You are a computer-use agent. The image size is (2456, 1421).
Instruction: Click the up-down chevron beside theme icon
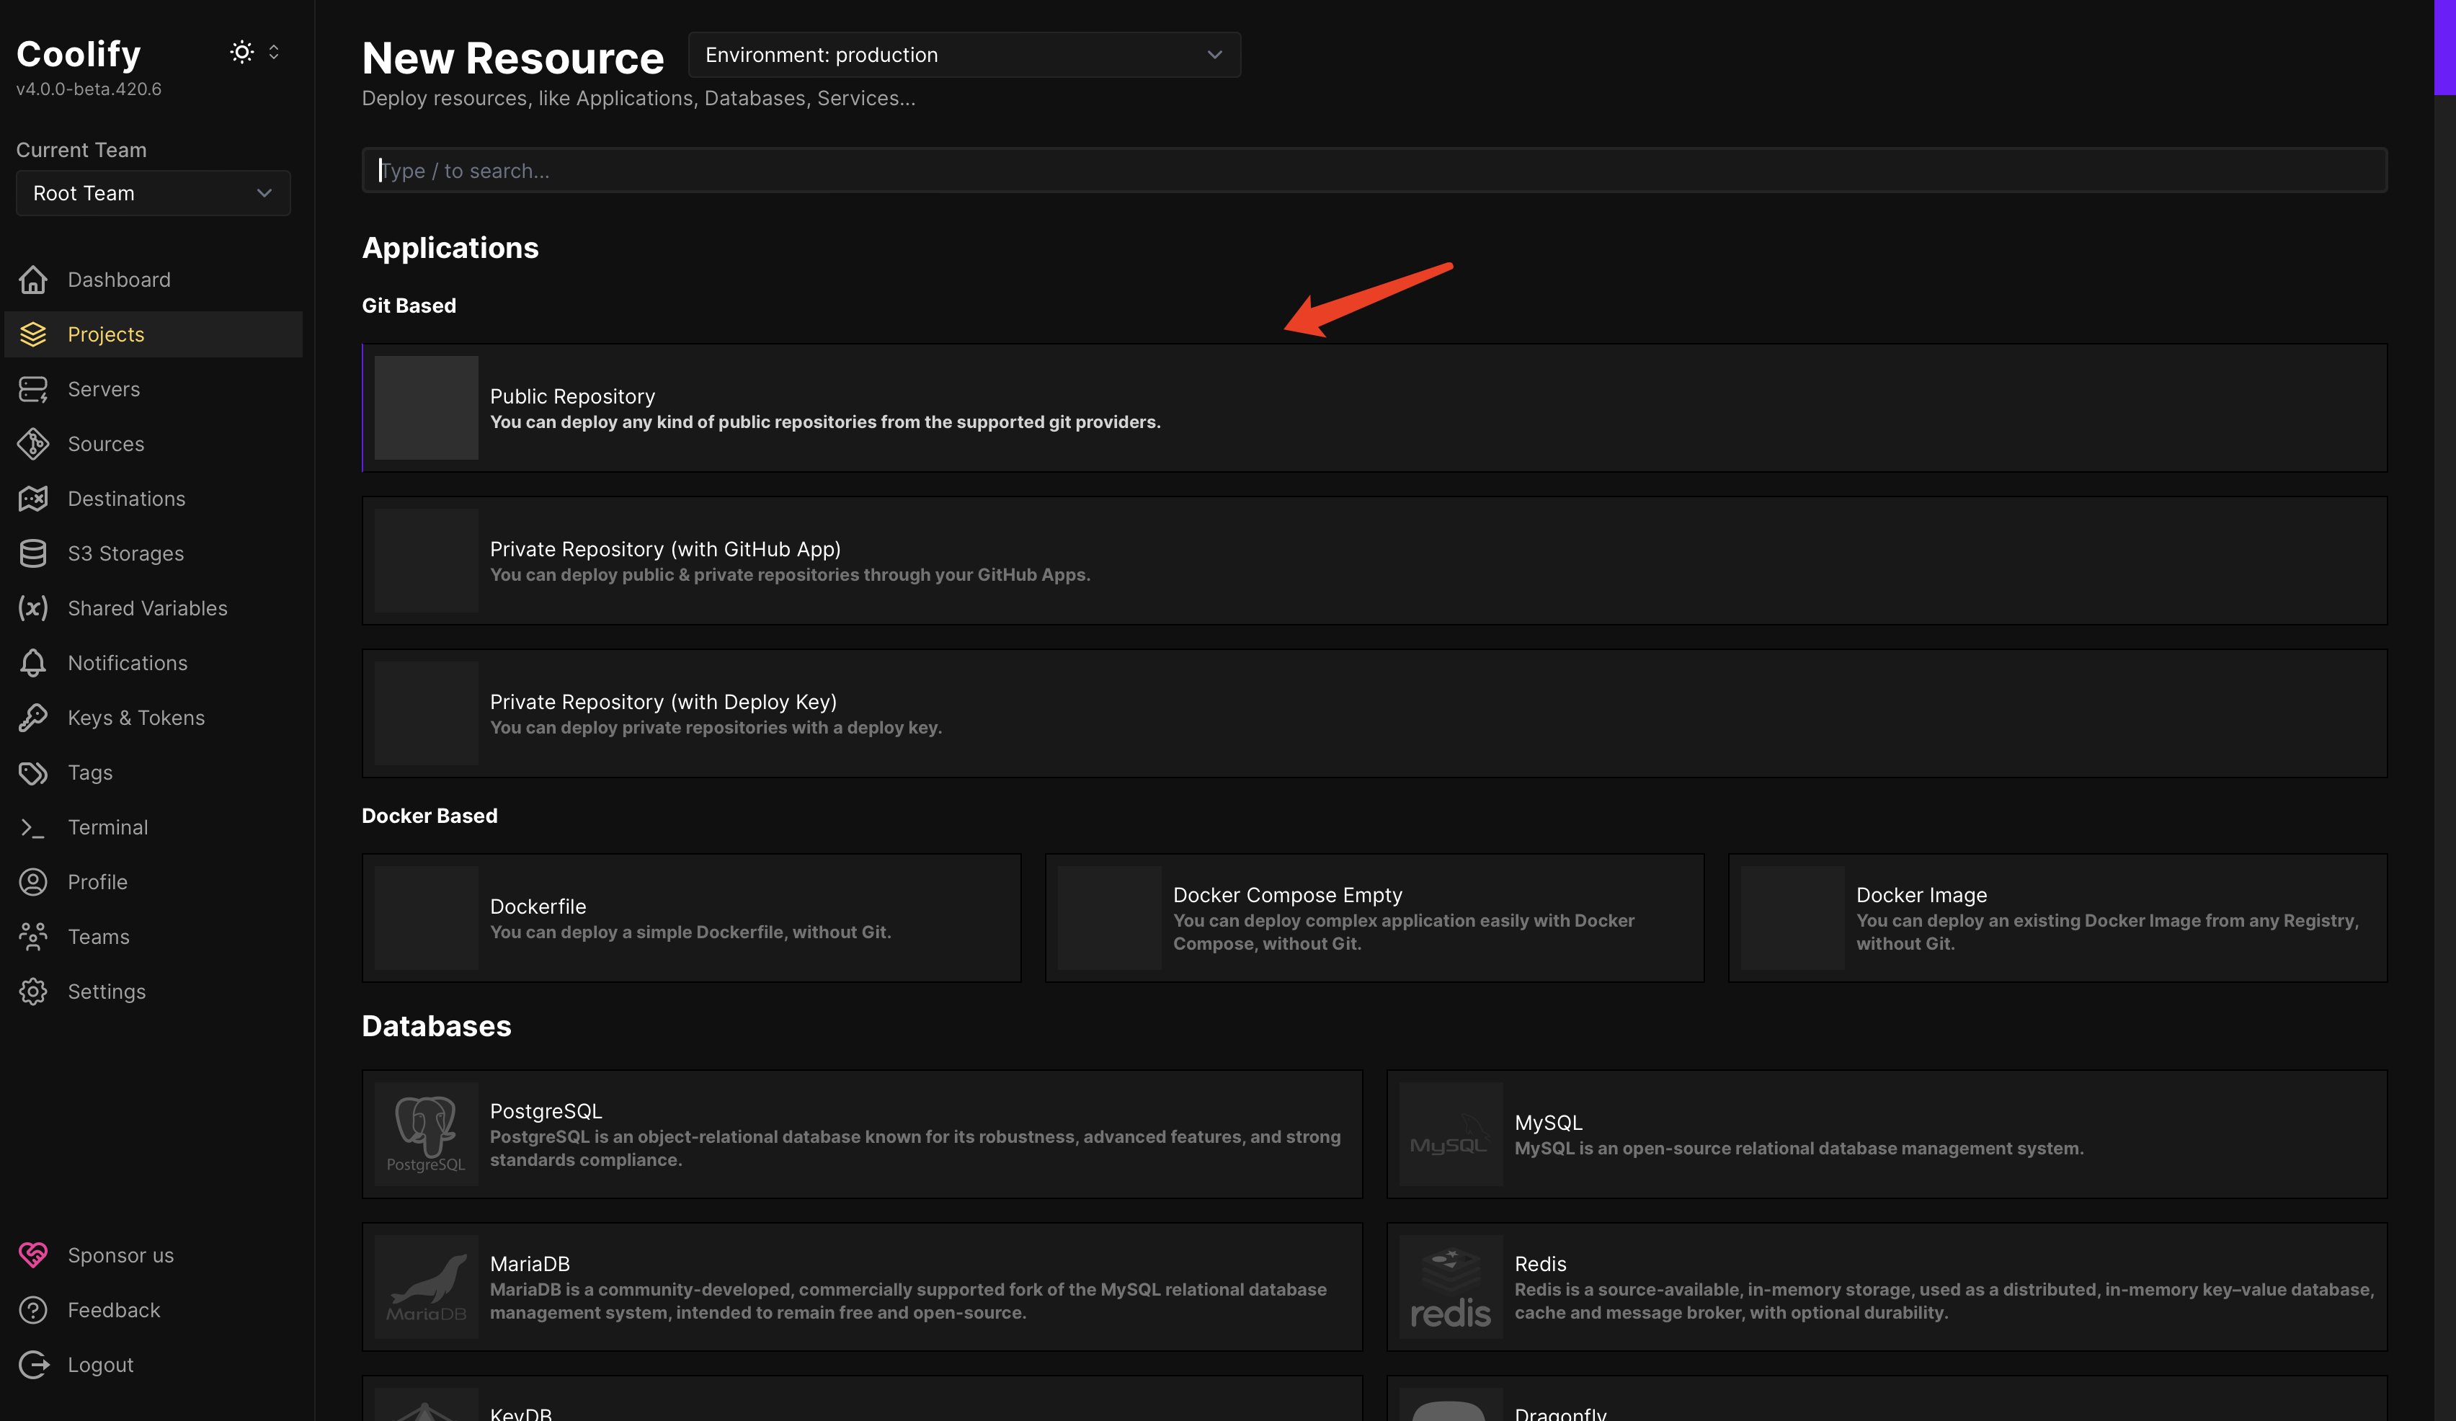274,53
